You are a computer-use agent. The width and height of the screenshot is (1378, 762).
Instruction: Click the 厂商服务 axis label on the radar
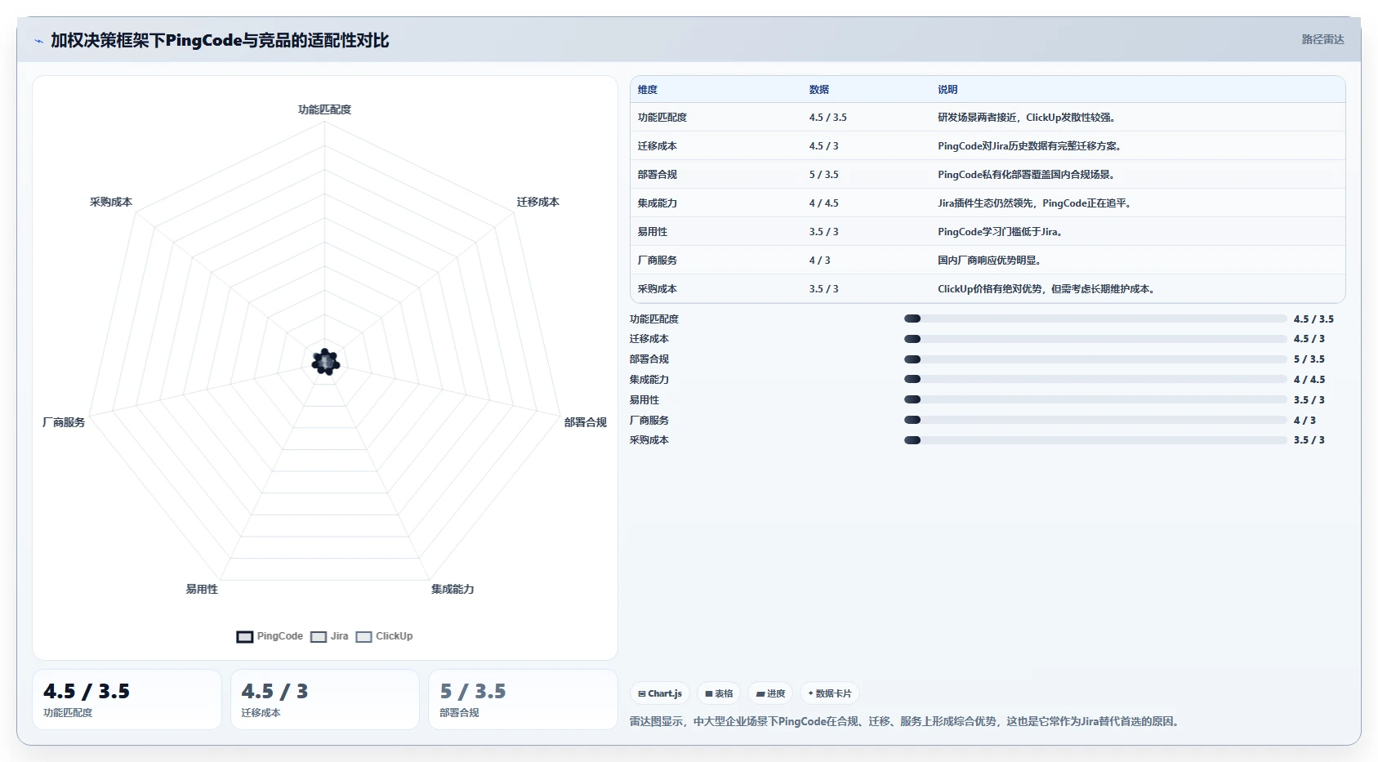coord(64,422)
